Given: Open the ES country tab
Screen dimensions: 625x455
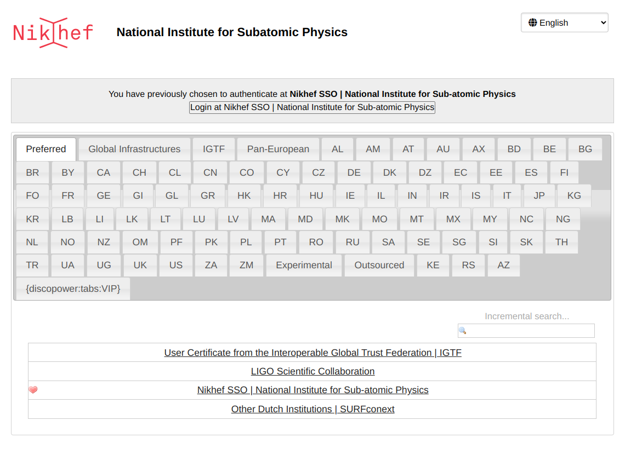Looking at the screenshot, I should [531, 173].
